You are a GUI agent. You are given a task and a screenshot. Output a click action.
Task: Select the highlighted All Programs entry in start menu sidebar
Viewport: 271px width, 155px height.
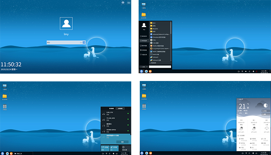pos(144,41)
